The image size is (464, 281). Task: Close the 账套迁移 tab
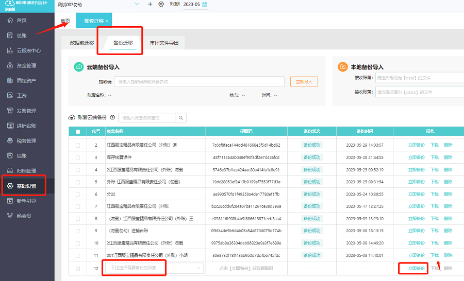point(107,21)
